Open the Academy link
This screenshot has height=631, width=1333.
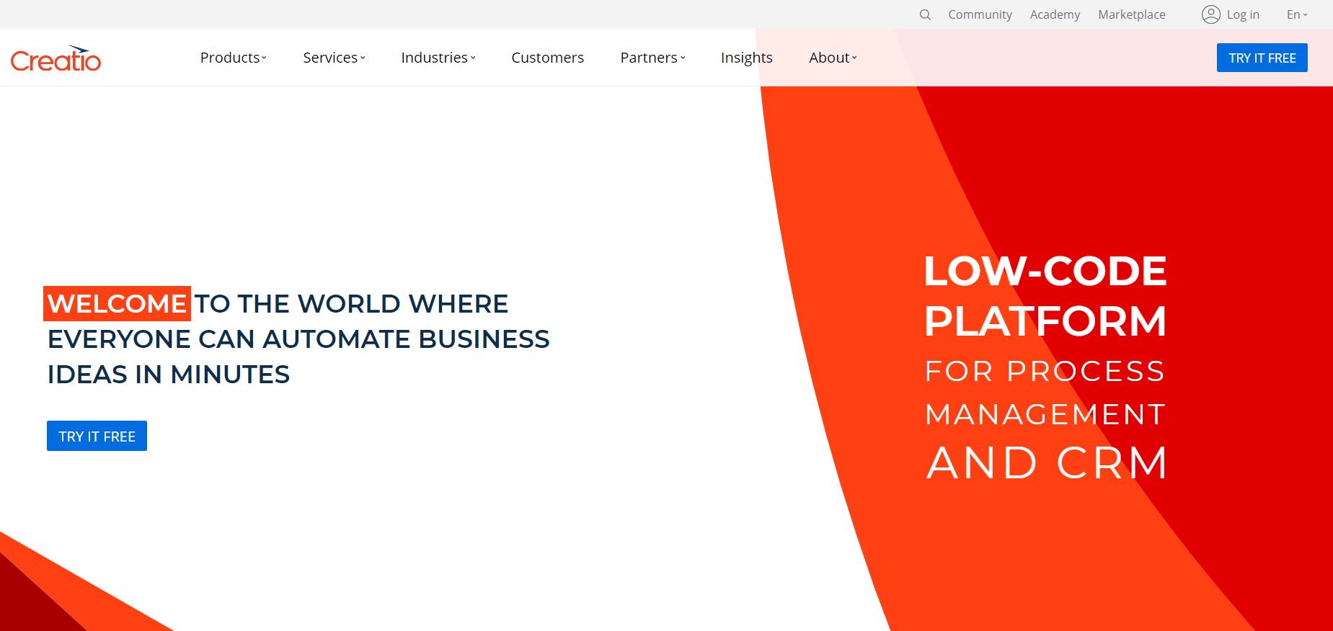coord(1055,14)
